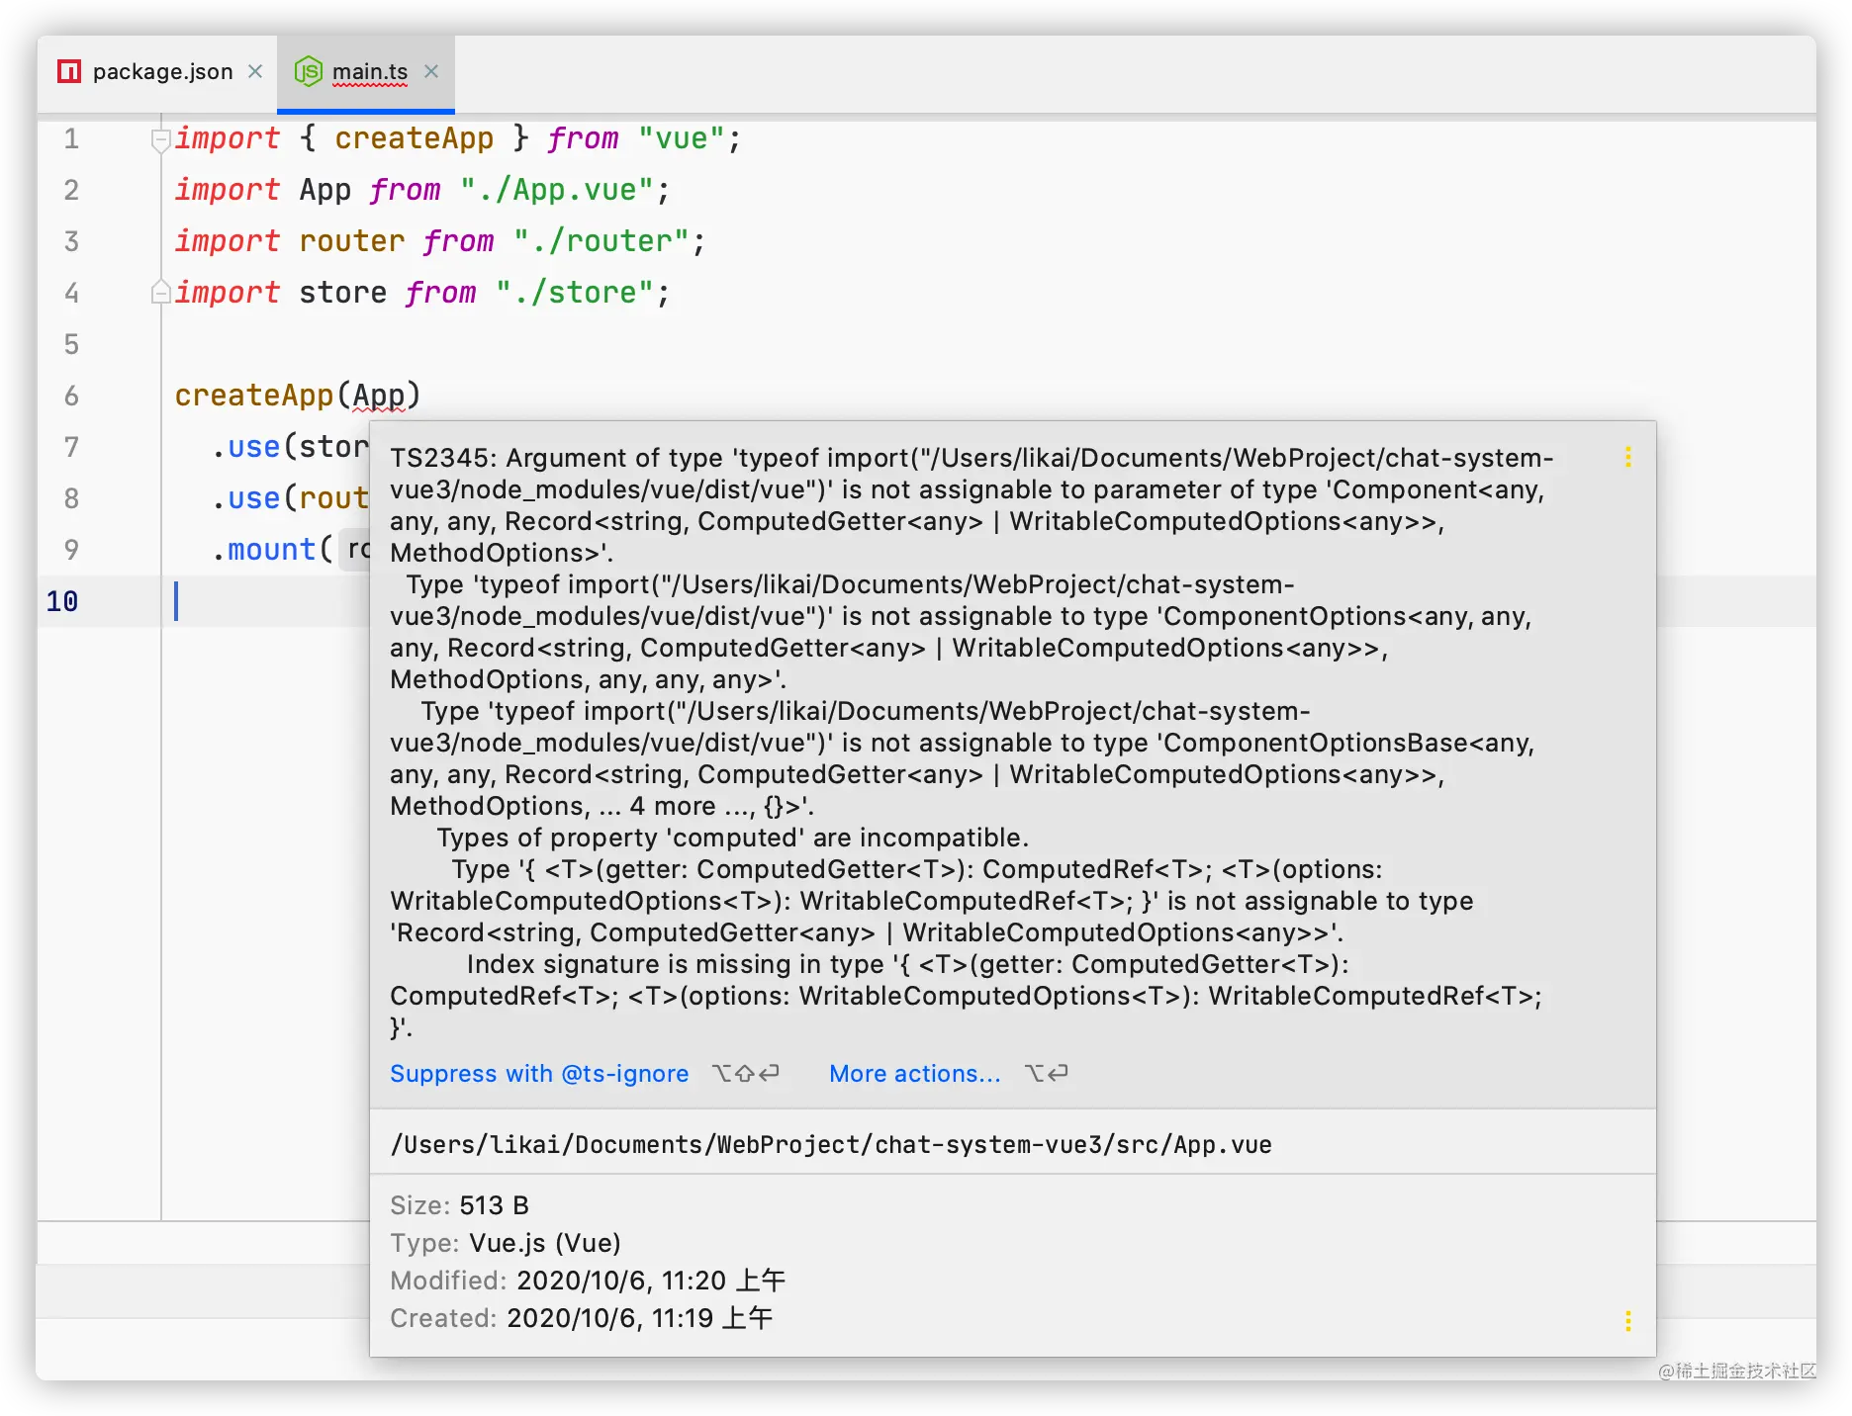Click Suppress with @ts-ignore link
Viewport: 1852px width, 1416px height.
click(539, 1074)
